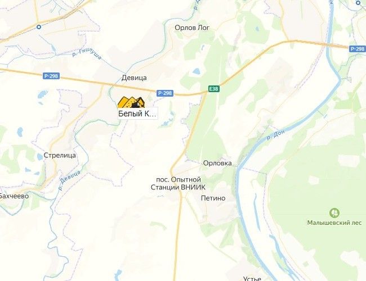Image resolution: width=366 pixels, height=281 pixels.
Task: Select the р. Девица river label
Action: pos(69,180)
